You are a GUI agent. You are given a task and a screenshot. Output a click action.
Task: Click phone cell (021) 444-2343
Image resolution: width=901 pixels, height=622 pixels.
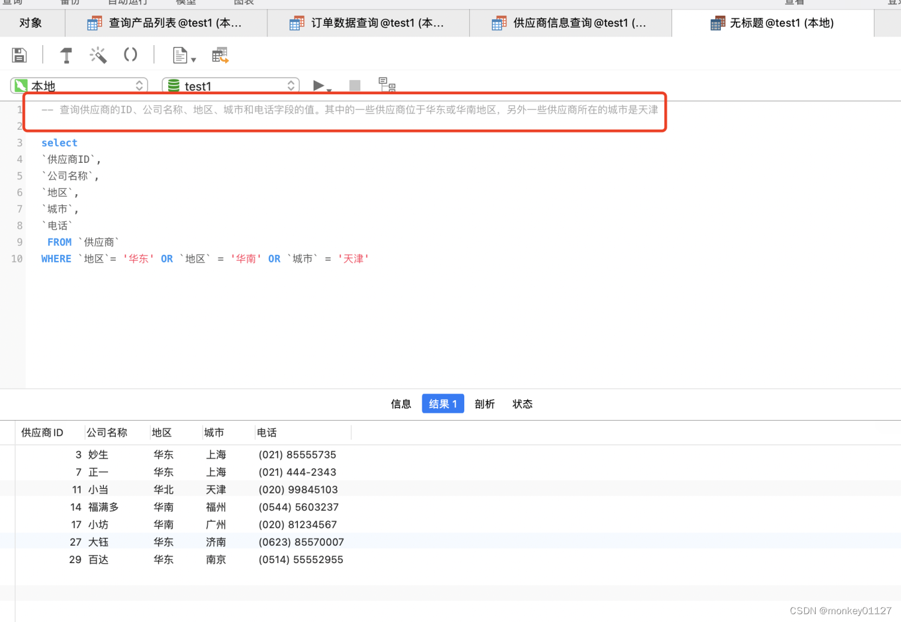(x=297, y=472)
